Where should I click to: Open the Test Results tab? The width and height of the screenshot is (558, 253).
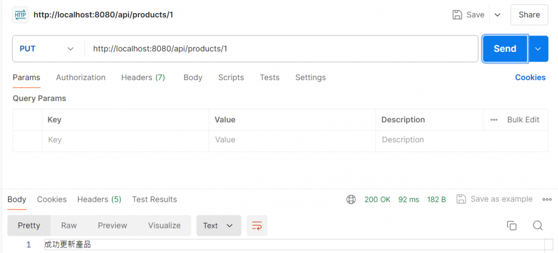pyautogui.click(x=154, y=200)
